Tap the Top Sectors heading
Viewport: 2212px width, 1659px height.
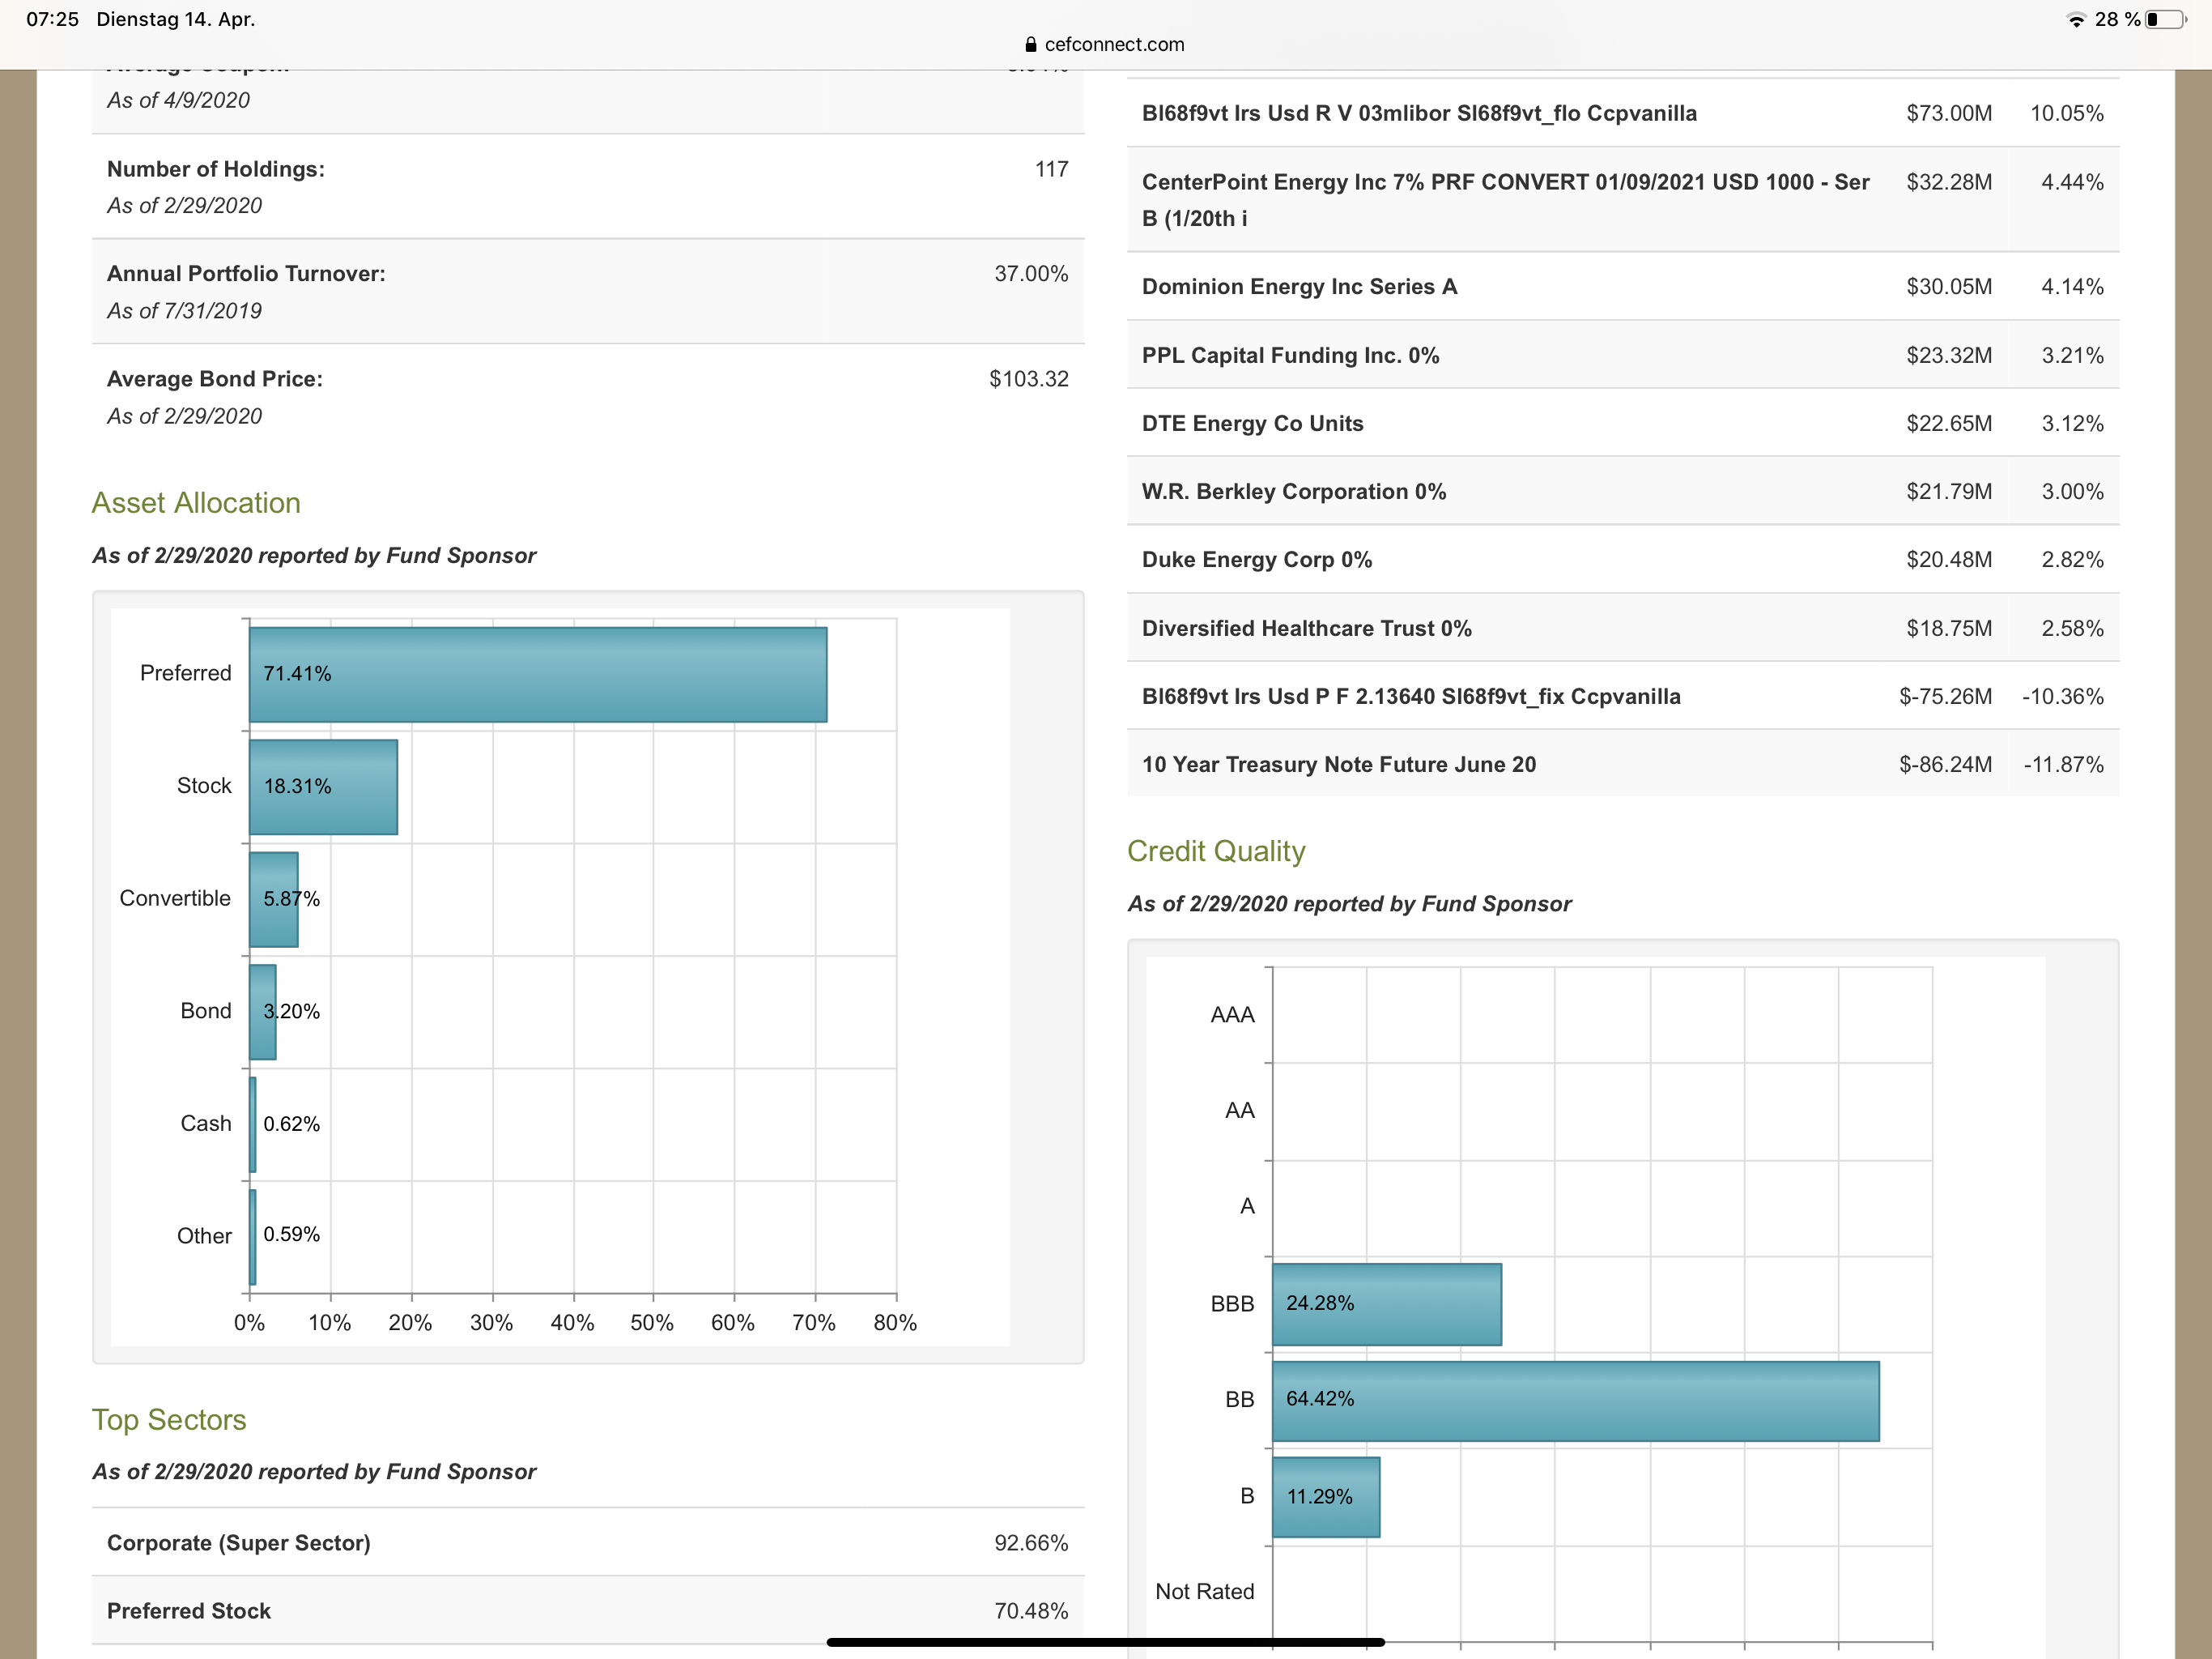pos(169,1420)
